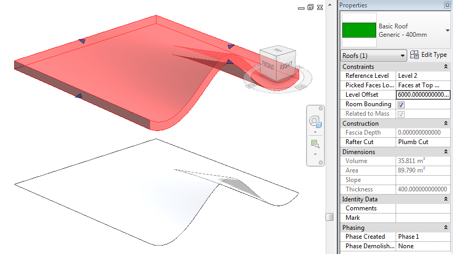Click the Level Offset value field
This screenshot has height=254, width=453.
423,95
